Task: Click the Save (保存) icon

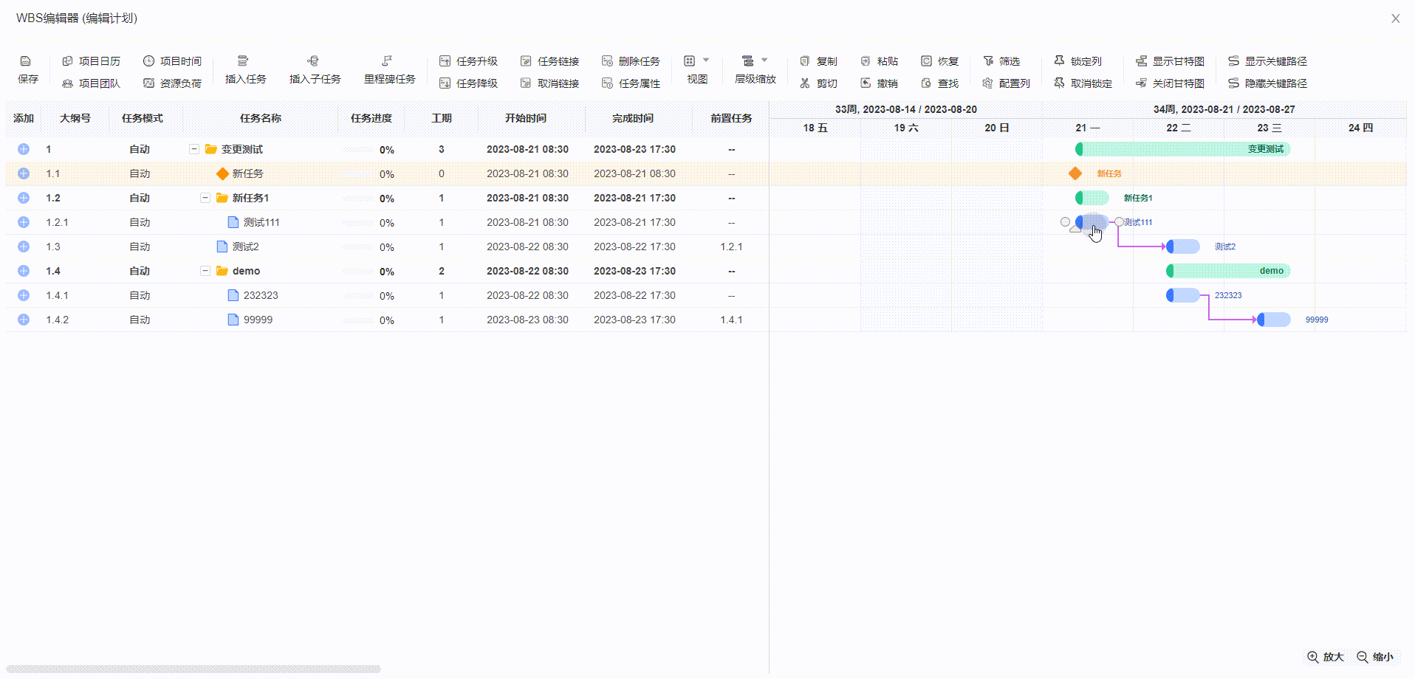Action: pos(26,61)
